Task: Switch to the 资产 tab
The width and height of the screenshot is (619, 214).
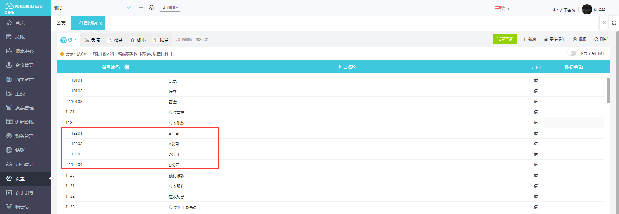Action: pos(69,40)
